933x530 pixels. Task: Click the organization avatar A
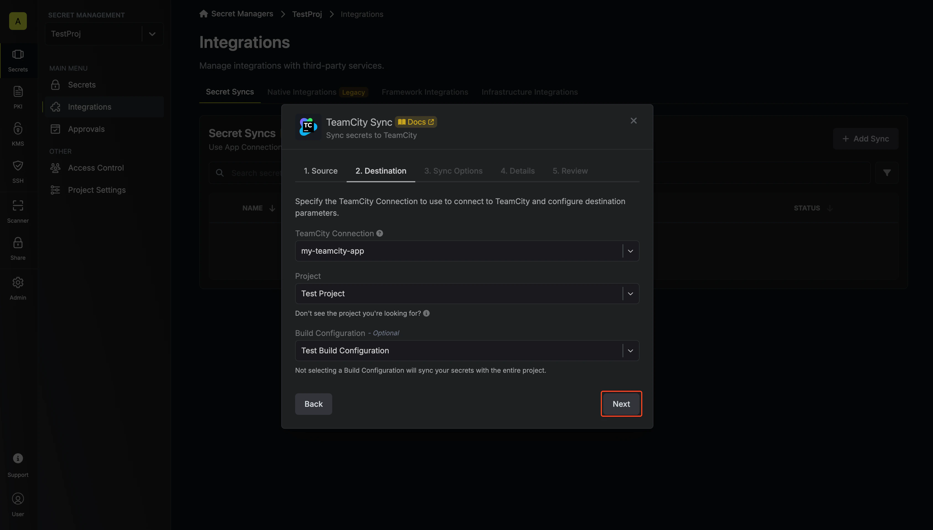(18, 21)
